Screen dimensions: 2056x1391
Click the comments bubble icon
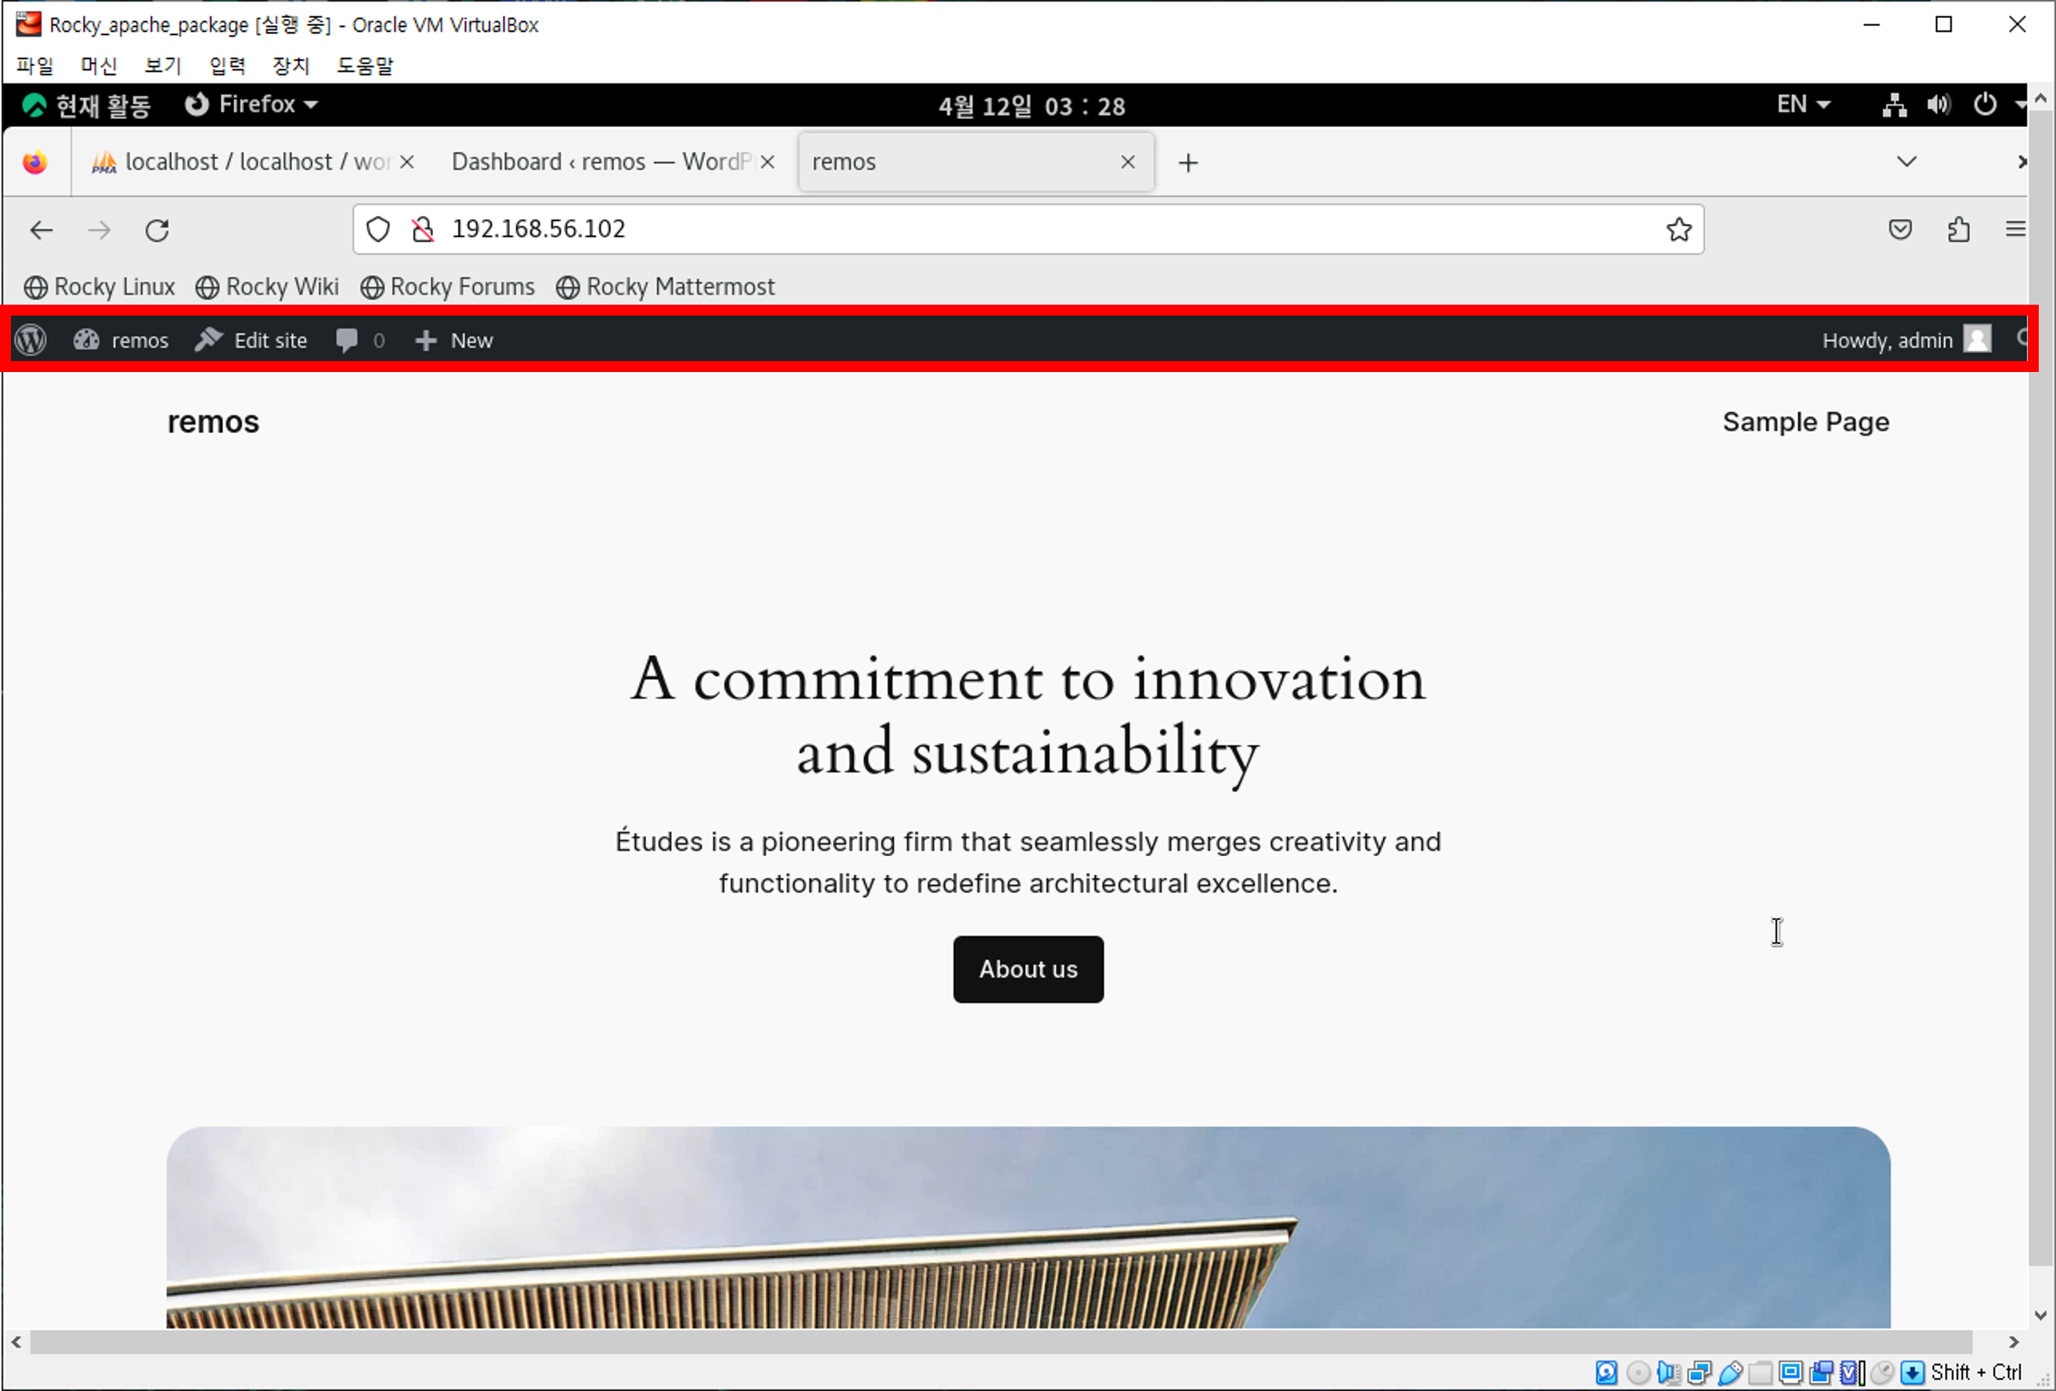pyautogui.click(x=347, y=340)
